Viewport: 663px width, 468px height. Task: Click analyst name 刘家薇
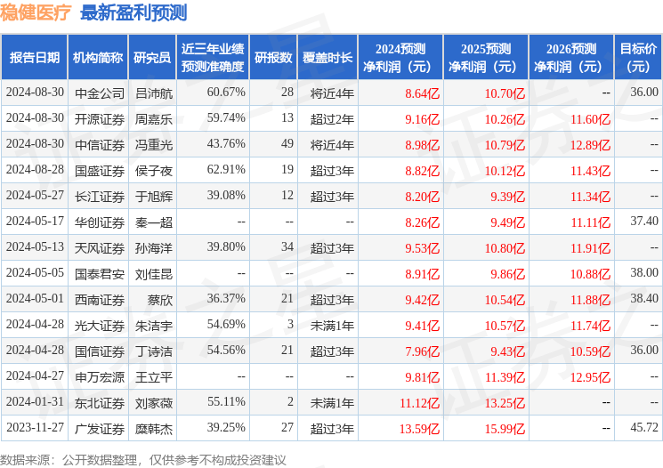(153, 402)
